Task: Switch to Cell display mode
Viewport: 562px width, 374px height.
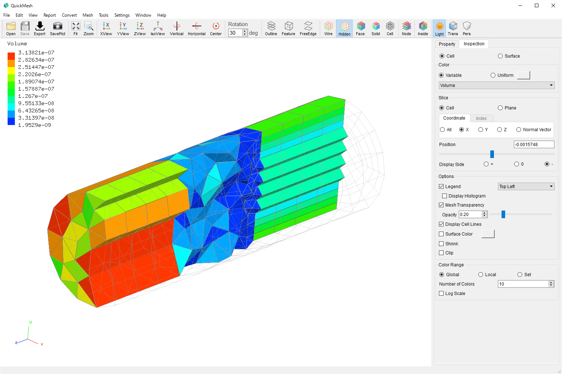Action: [390, 28]
